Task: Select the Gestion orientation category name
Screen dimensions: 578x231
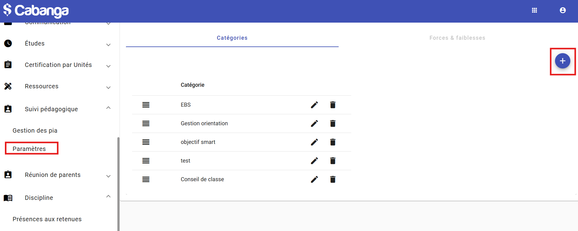Action: tap(204, 123)
